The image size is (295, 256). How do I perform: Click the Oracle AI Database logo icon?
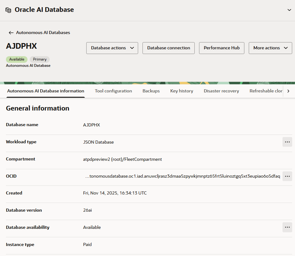[x=8, y=10]
